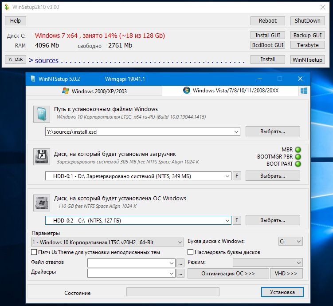
Task: Switch to the Windows Vista/7/8/10/11 tab
Action: [x=231, y=91]
